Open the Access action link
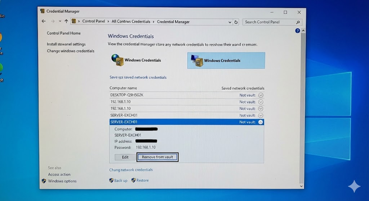 [59, 174]
